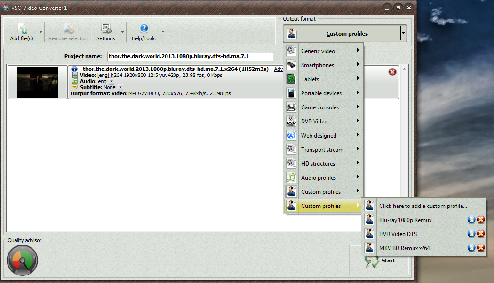
Task: Select the Thor video thumbnail
Action: point(38,82)
